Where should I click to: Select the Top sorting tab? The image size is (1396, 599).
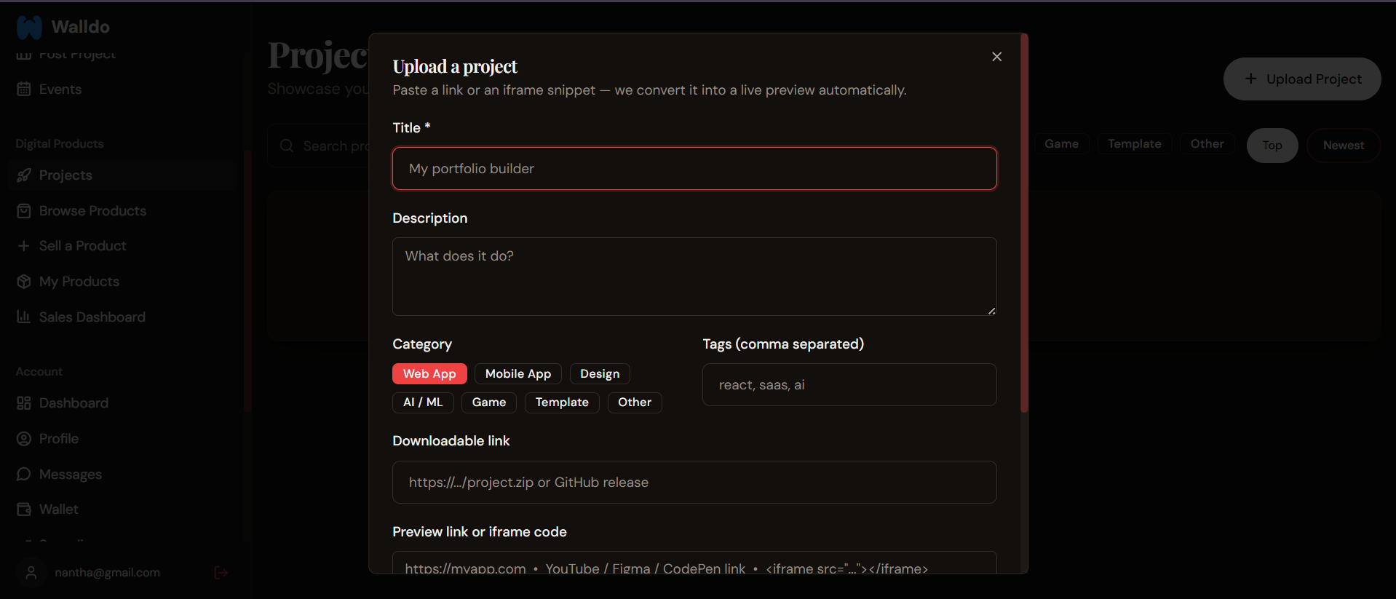pyautogui.click(x=1272, y=145)
